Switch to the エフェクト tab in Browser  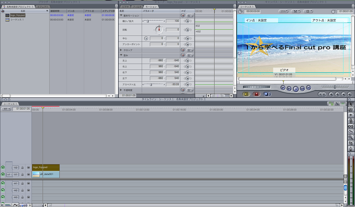tap(43, 7)
